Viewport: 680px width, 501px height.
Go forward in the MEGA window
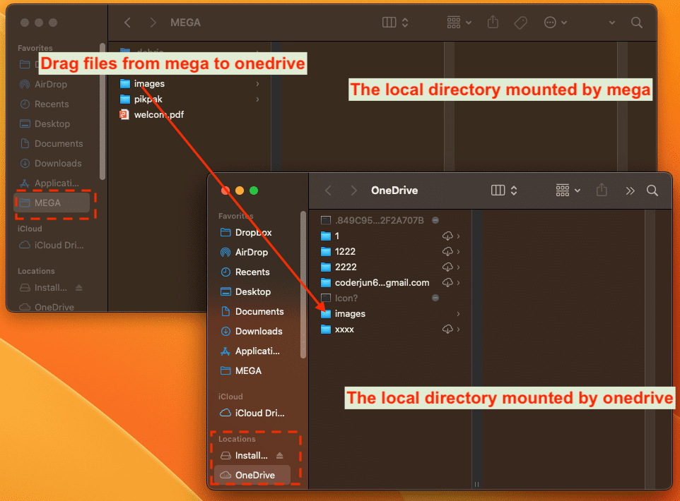[153, 23]
